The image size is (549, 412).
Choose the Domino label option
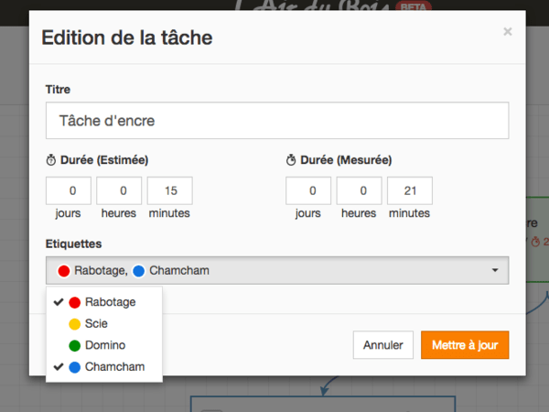click(104, 345)
